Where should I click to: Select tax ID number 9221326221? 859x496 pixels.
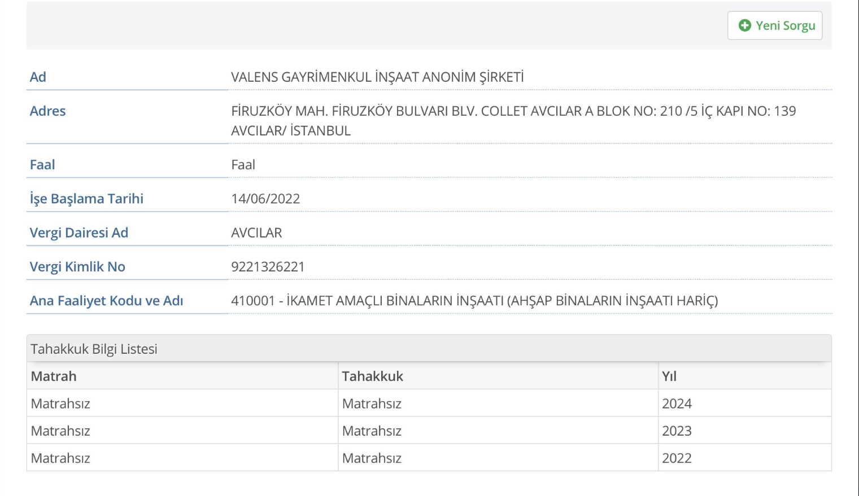[x=268, y=267]
